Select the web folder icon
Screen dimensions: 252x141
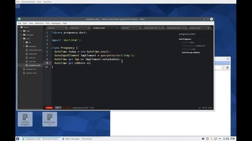tap(24, 39)
